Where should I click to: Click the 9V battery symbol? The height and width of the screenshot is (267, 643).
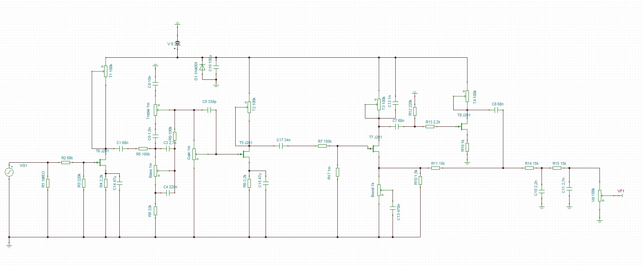(x=177, y=44)
